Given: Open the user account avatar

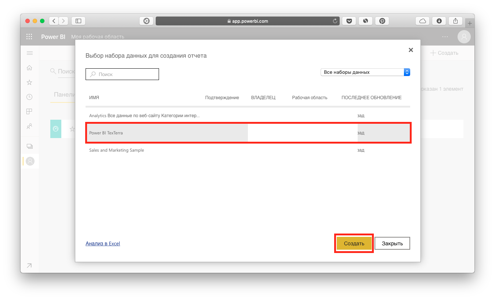Looking at the screenshot, I should pyautogui.click(x=464, y=37).
